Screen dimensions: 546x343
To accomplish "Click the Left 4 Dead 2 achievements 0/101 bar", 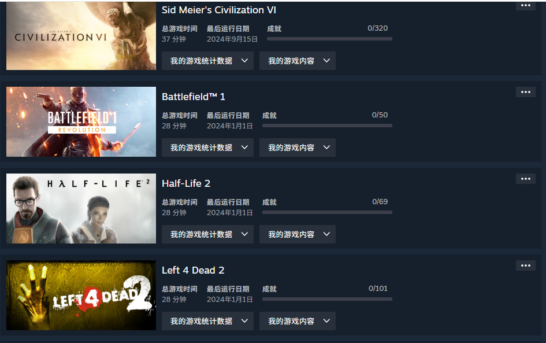I will [328, 299].
